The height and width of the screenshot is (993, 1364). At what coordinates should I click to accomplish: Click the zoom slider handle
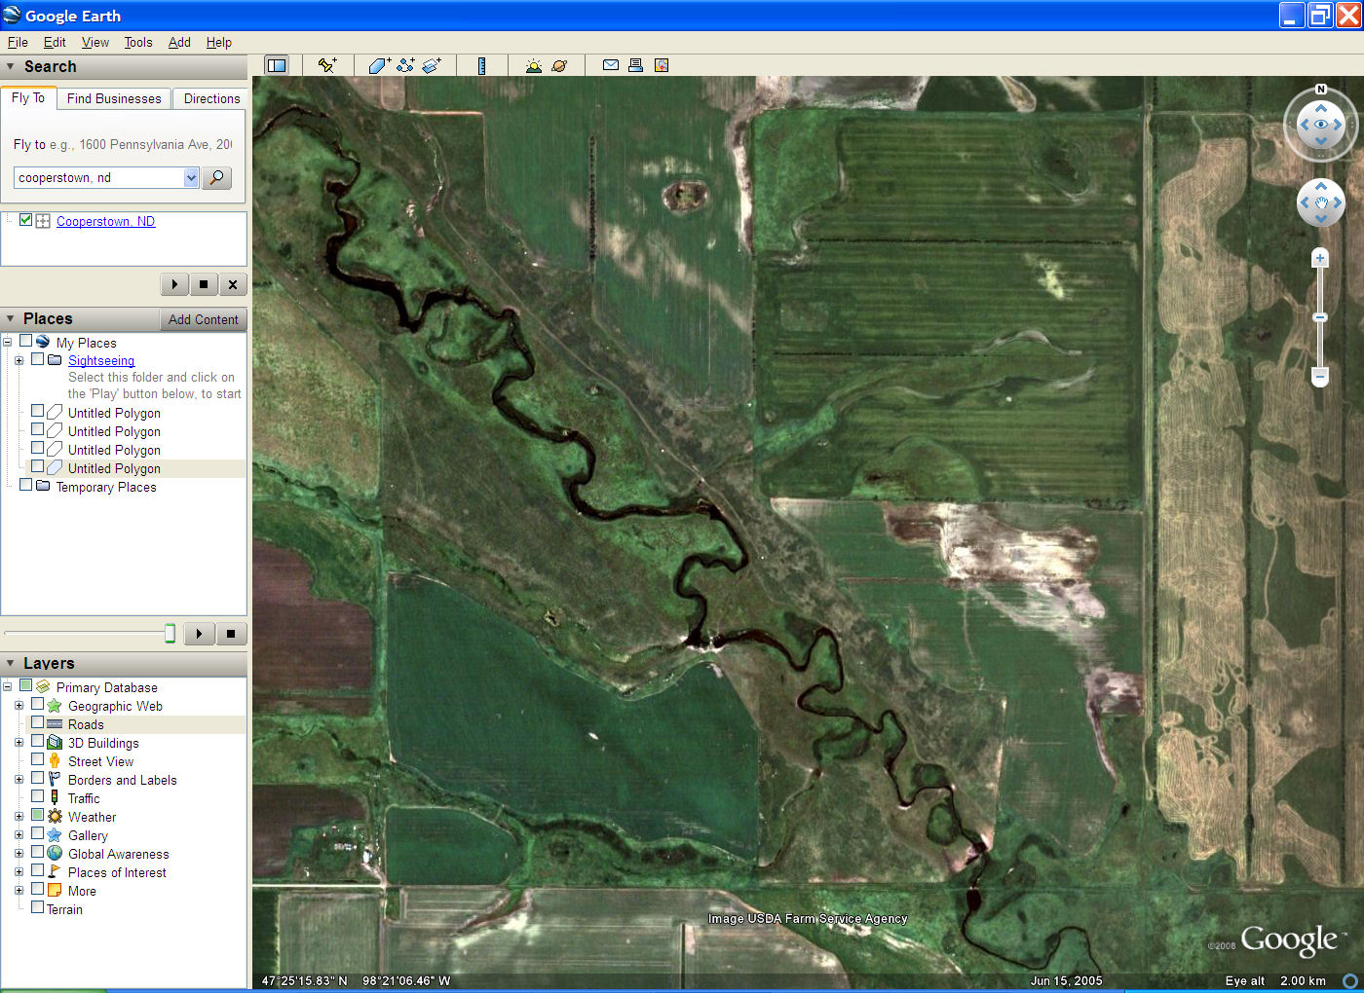(x=1320, y=317)
